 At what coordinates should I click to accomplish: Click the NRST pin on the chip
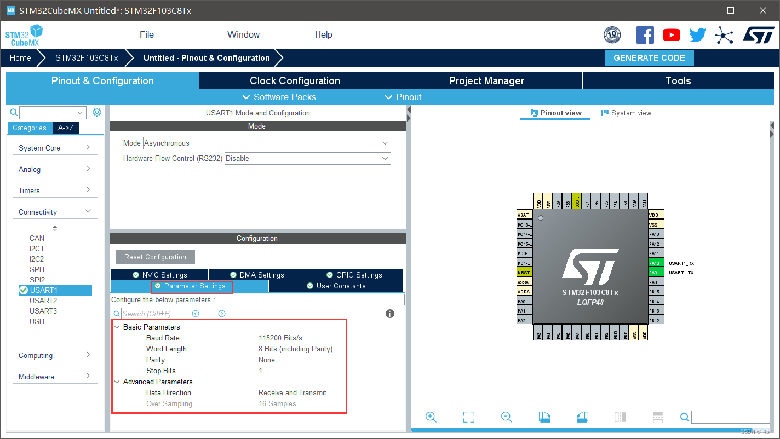525,272
